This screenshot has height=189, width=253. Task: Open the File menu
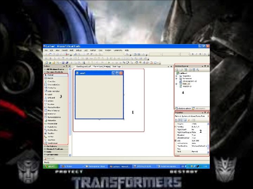(x=46, y=50)
